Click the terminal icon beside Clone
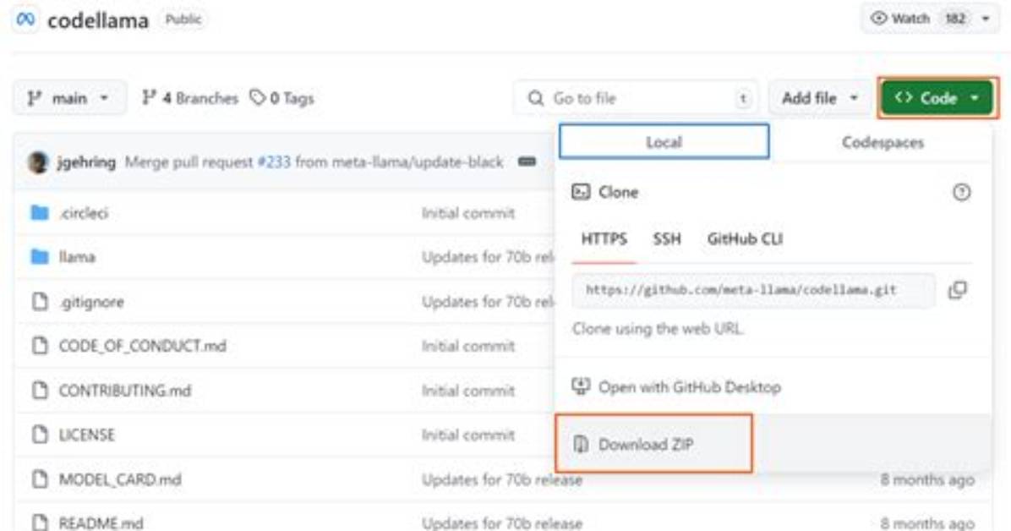The width and height of the screenshot is (1011, 531). click(580, 192)
